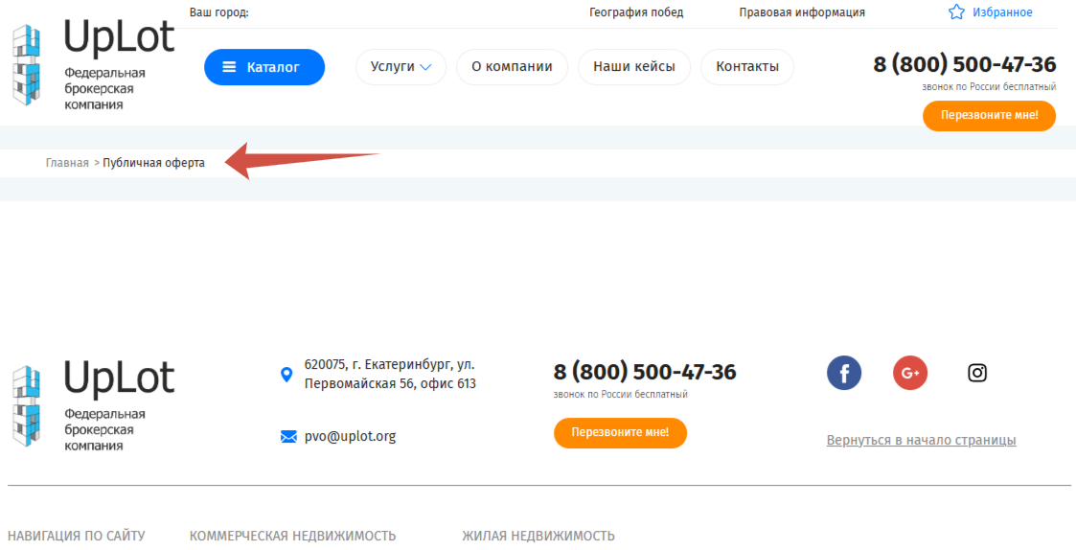
Task: Click footer Перезвоните мне! button
Action: [620, 432]
